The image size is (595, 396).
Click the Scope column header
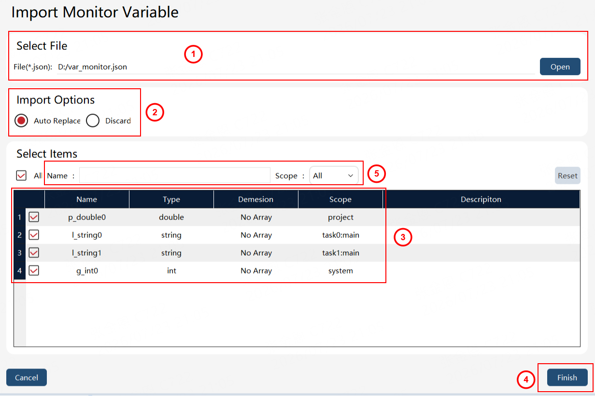pos(340,199)
